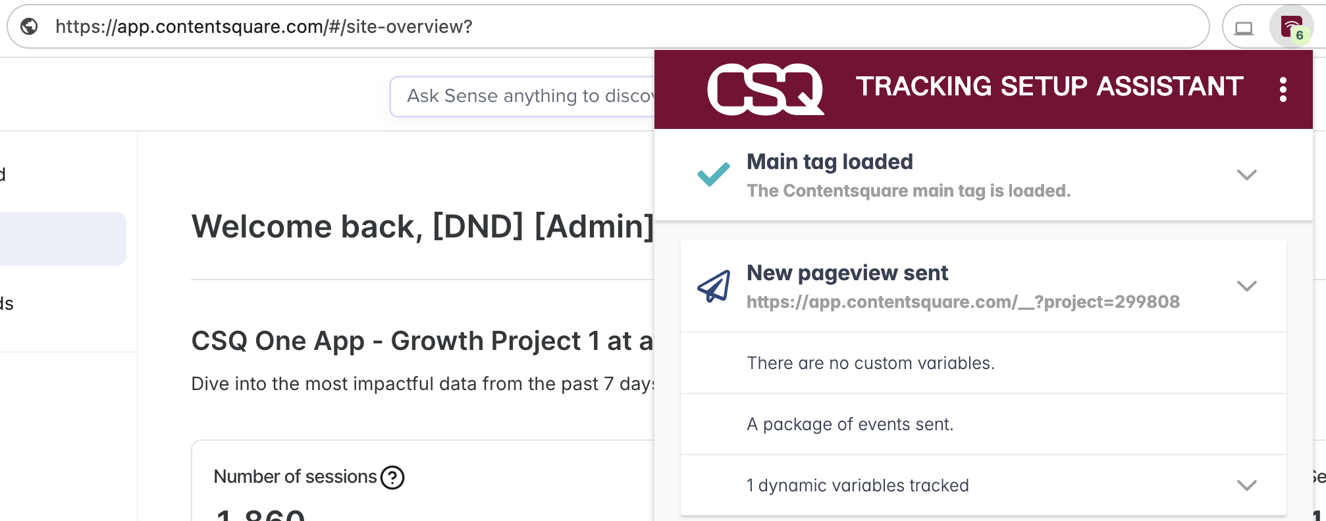Click the site info globe icon

tap(29, 26)
